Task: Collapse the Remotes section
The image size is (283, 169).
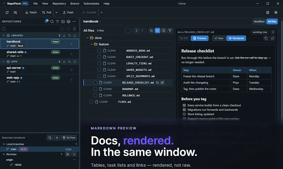Action: pyautogui.click(x=4, y=154)
